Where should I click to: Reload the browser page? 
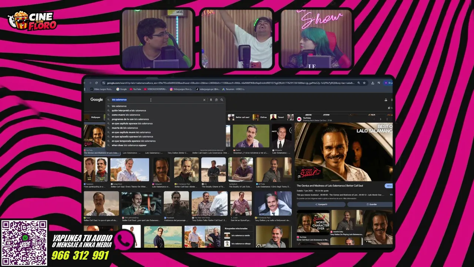pos(96,83)
